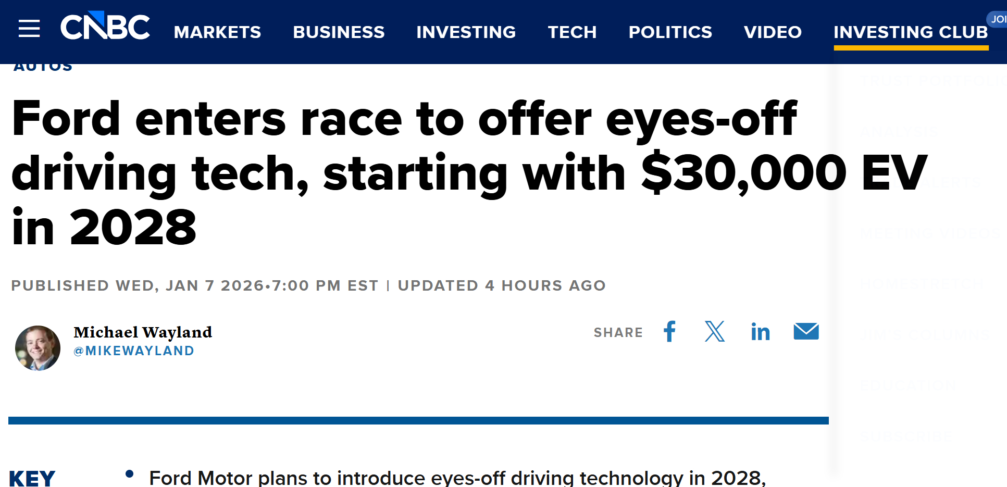Viewport: 1007px width, 487px height.
Task: Open the BUSINESS section
Action: point(338,32)
